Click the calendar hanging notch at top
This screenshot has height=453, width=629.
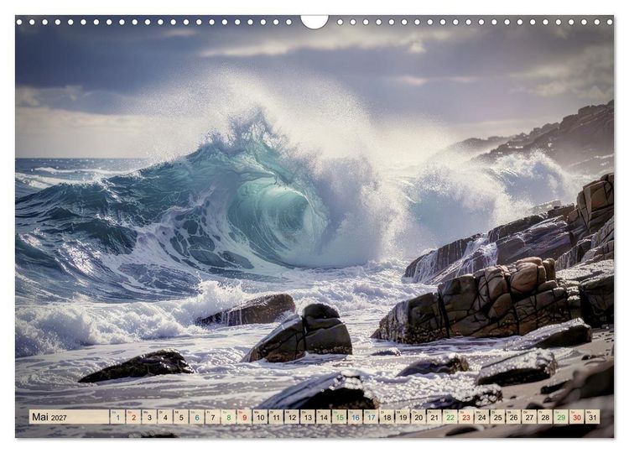point(314,22)
